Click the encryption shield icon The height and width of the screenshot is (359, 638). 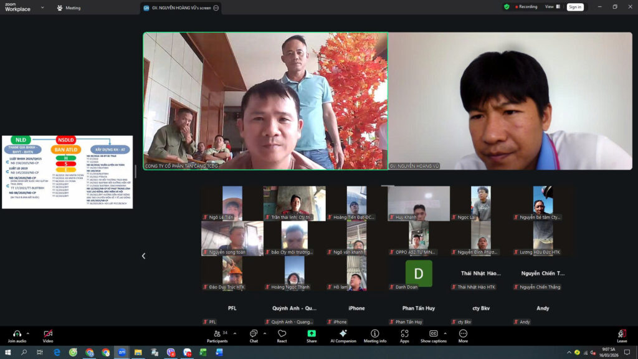(507, 7)
